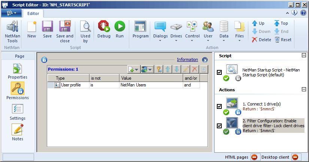Open the Notes page in sidebar
This screenshot has width=309, height=162.
18,132
